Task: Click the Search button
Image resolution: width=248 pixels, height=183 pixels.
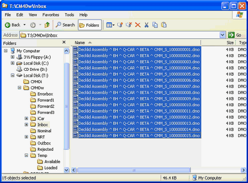Action: tap(65, 25)
